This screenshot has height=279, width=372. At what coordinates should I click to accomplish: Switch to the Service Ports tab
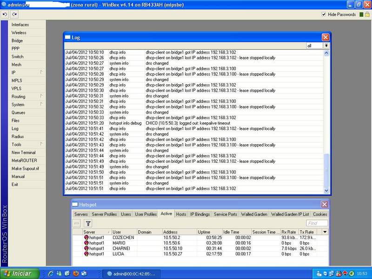(x=226, y=214)
